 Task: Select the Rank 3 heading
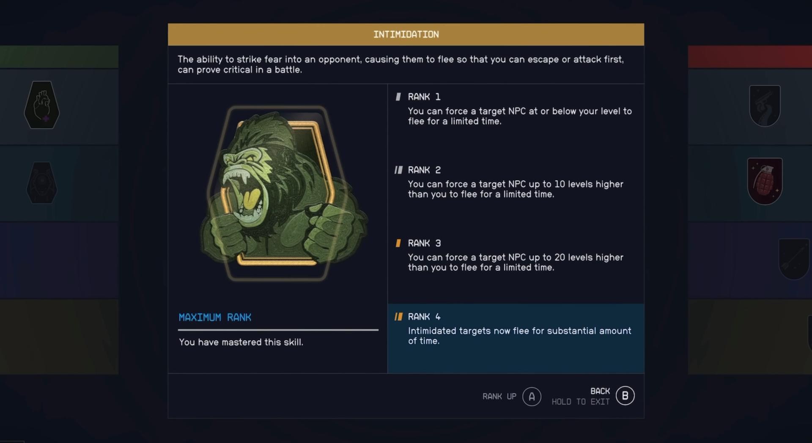[424, 243]
